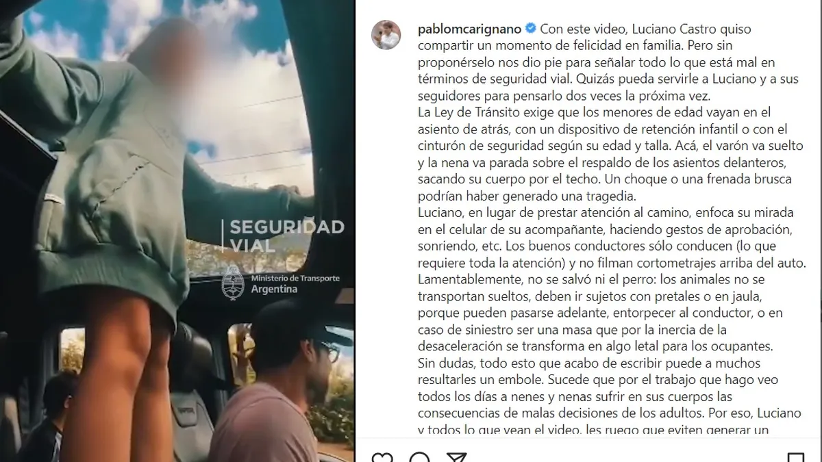Open pablomcarignano's profile avatar picture
Image resolution: width=822 pixels, height=462 pixels.
click(386, 35)
